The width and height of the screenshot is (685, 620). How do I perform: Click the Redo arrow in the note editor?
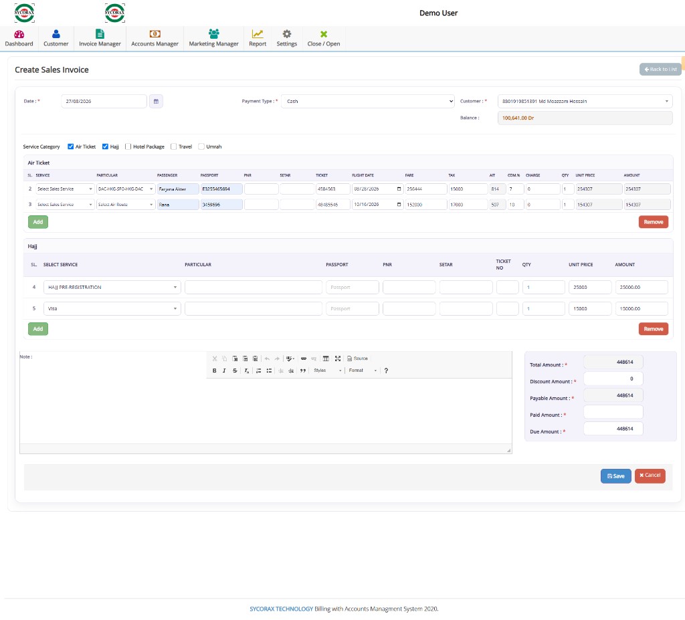coord(277,358)
